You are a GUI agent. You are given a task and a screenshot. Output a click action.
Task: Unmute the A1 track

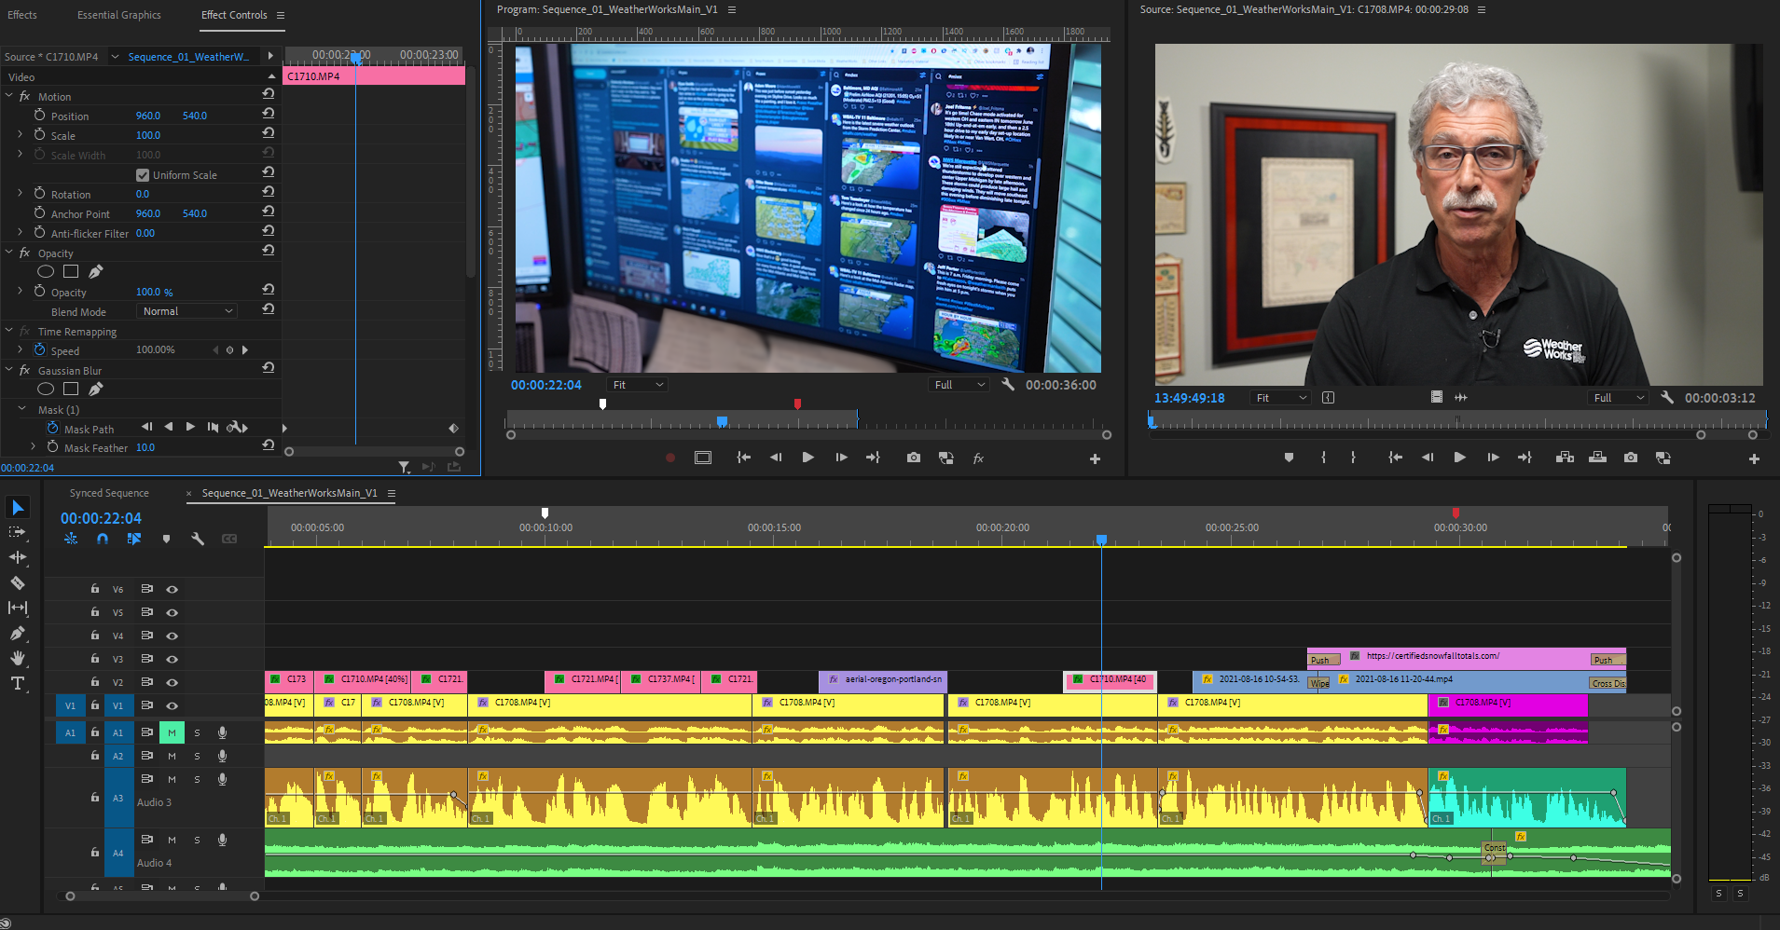tap(172, 732)
